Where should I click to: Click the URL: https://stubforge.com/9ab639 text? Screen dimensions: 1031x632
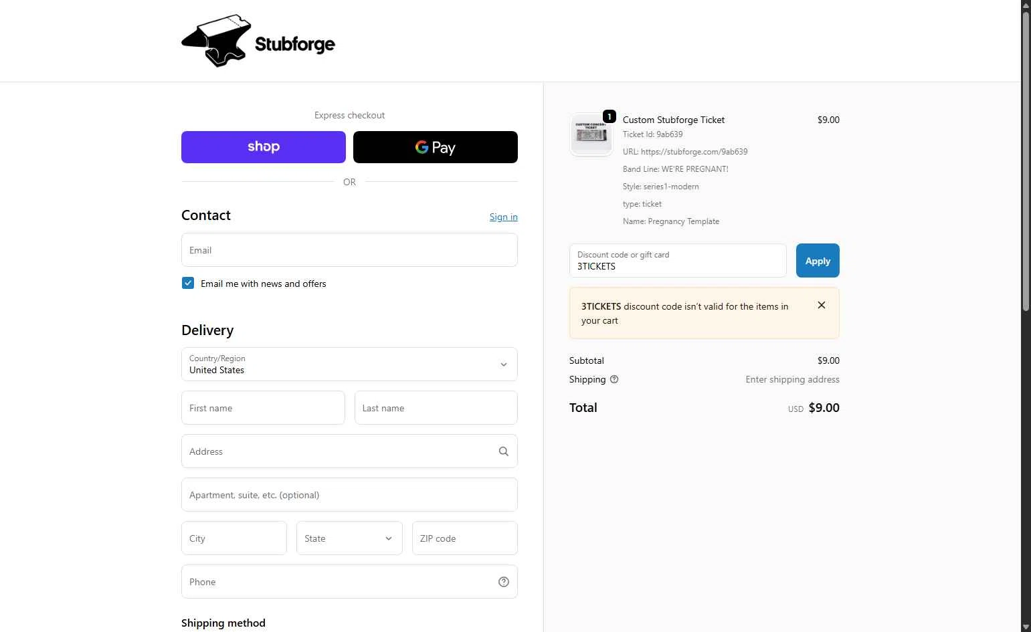[685, 152]
